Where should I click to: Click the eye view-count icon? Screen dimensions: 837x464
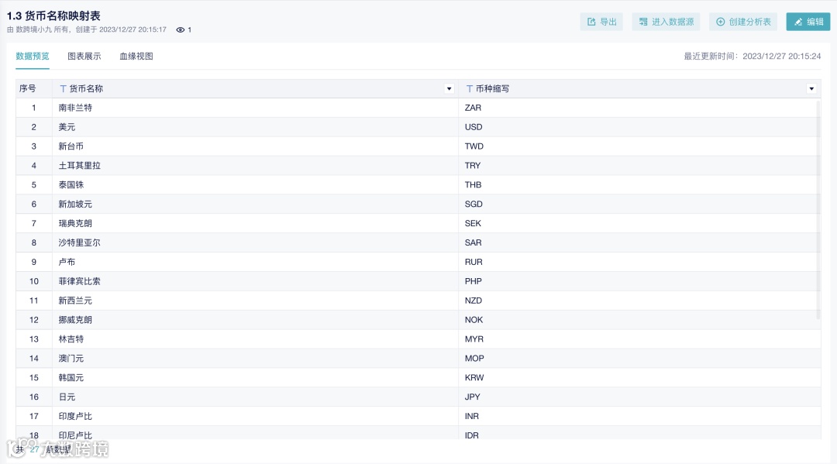pyautogui.click(x=181, y=30)
